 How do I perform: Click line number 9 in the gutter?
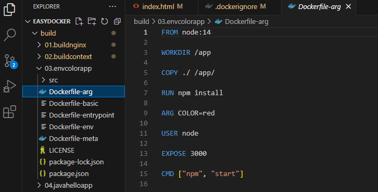click(x=146, y=113)
